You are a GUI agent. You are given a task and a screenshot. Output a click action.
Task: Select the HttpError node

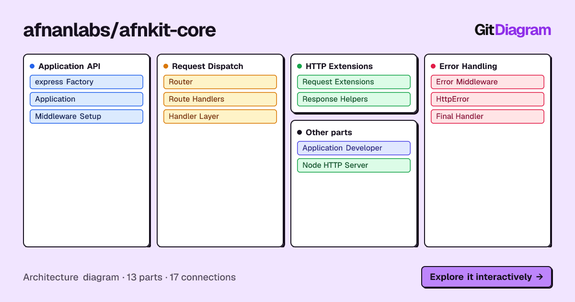coord(487,99)
